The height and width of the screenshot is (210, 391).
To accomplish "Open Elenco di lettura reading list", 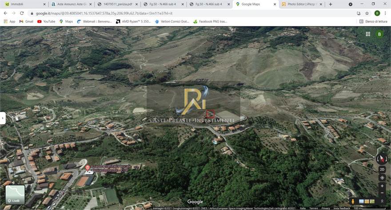I will pos(373,21).
